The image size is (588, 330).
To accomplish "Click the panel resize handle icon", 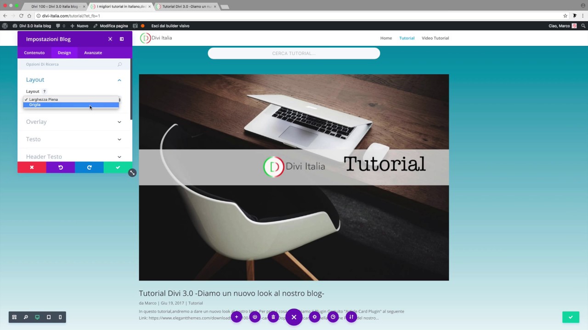I will (x=132, y=173).
